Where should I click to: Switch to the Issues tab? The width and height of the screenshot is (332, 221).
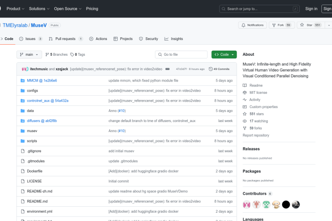[31, 39]
